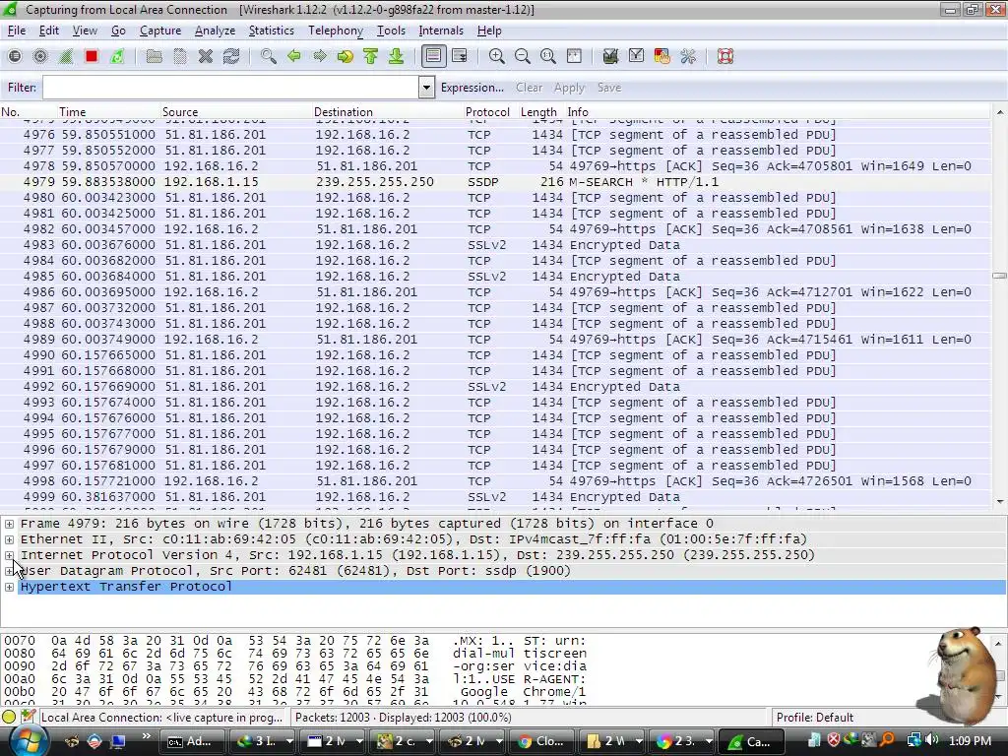
Task: Switch to the Chrome Clo... taskbar window
Action: (x=541, y=741)
